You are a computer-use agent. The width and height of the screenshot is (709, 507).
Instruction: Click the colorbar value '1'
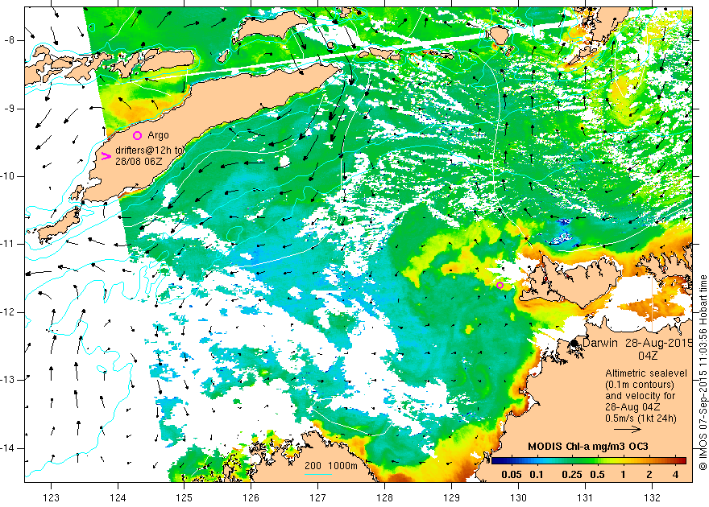pos(623,475)
